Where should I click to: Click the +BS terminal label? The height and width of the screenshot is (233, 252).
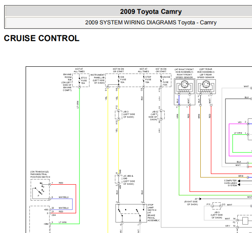click(x=46, y=210)
